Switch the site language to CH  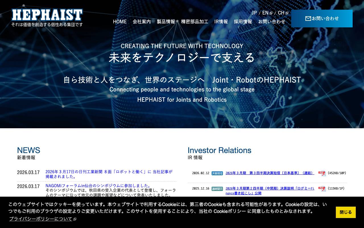click(x=281, y=12)
